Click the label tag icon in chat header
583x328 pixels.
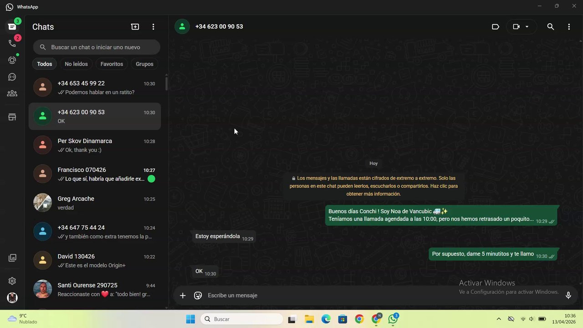click(496, 27)
